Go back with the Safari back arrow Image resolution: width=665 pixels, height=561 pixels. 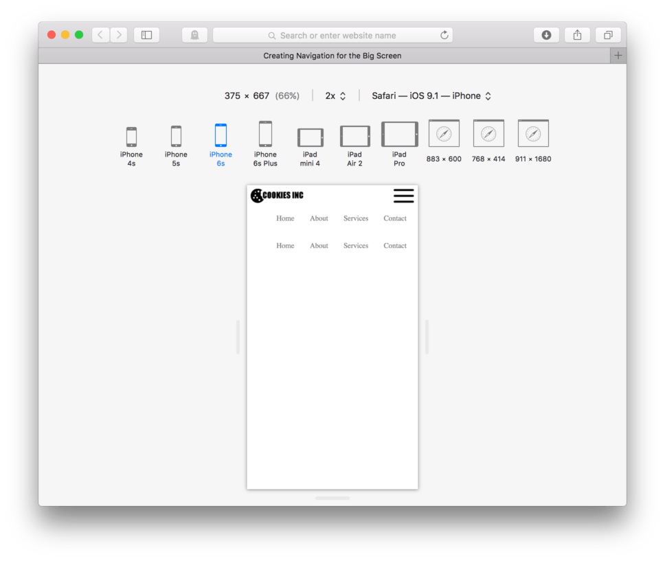point(100,35)
